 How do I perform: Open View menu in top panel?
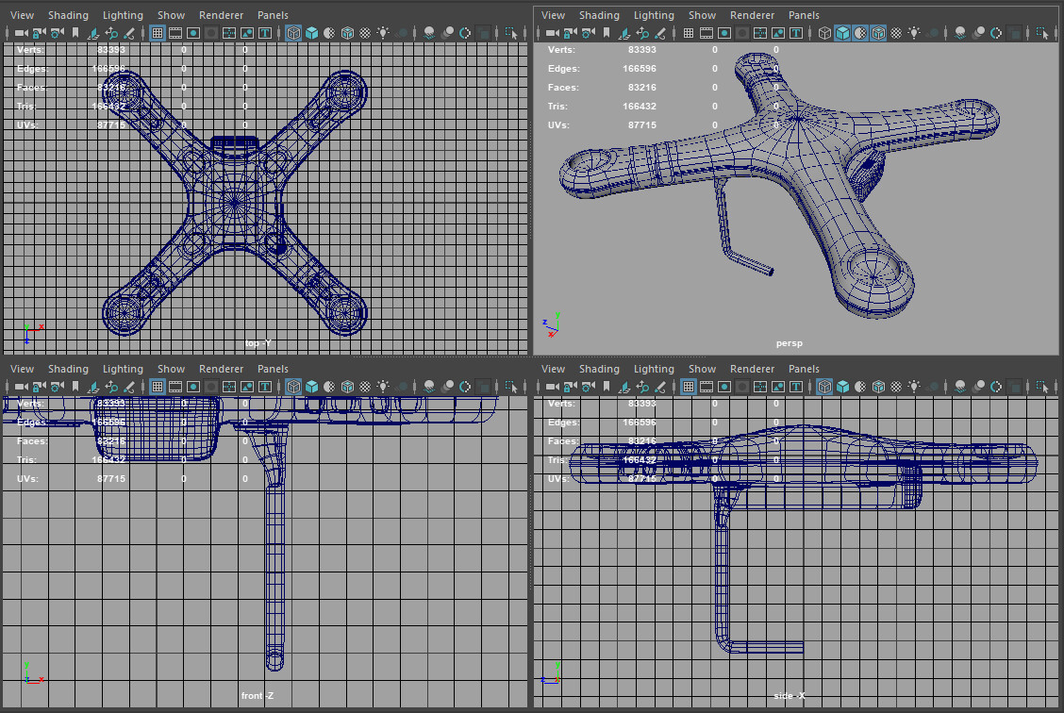23,15
